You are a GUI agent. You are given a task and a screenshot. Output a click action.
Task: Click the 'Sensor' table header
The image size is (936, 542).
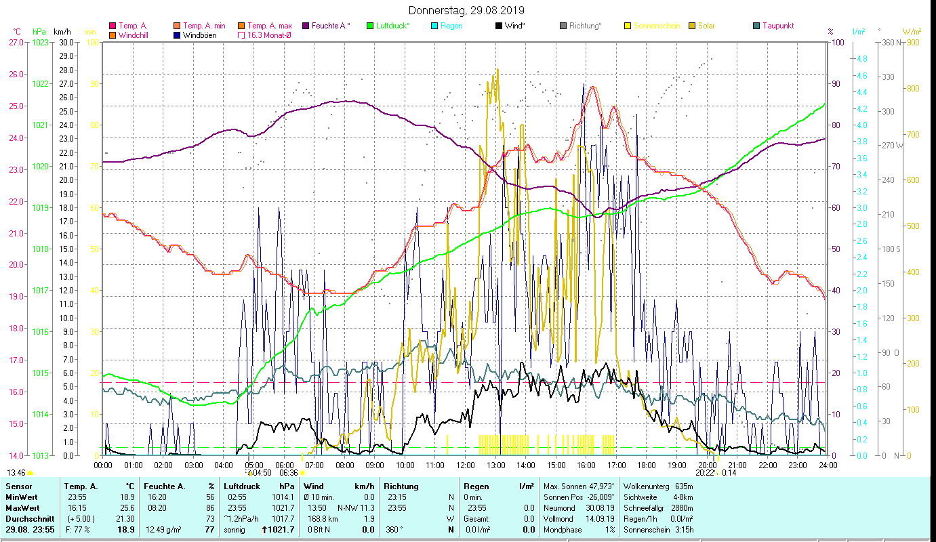click(x=18, y=486)
